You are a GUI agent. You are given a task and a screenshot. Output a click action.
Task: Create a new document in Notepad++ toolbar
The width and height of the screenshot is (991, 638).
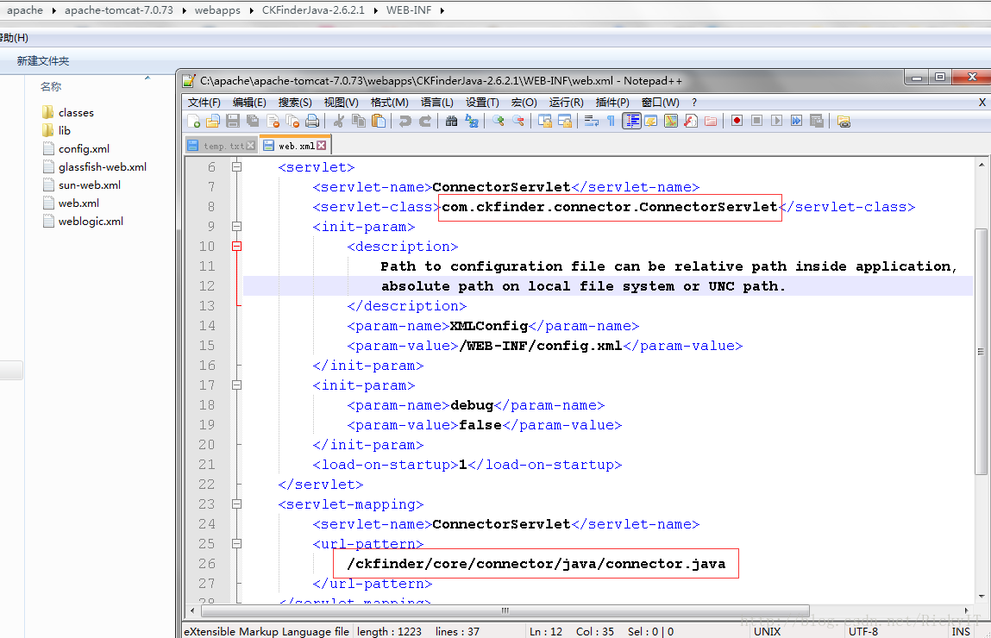[194, 122]
